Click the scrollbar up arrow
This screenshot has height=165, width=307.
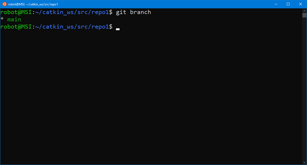(x=304, y=10)
